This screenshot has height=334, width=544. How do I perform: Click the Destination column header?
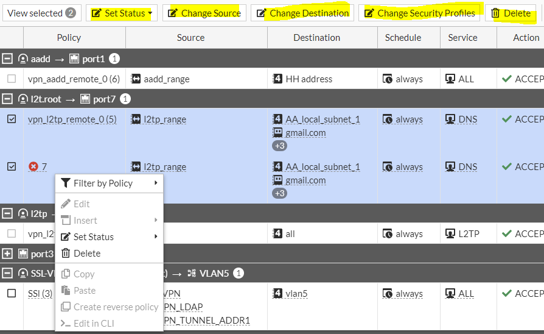(316, 37)
